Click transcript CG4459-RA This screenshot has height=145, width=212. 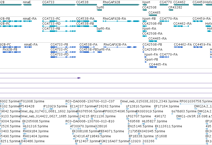198,21
